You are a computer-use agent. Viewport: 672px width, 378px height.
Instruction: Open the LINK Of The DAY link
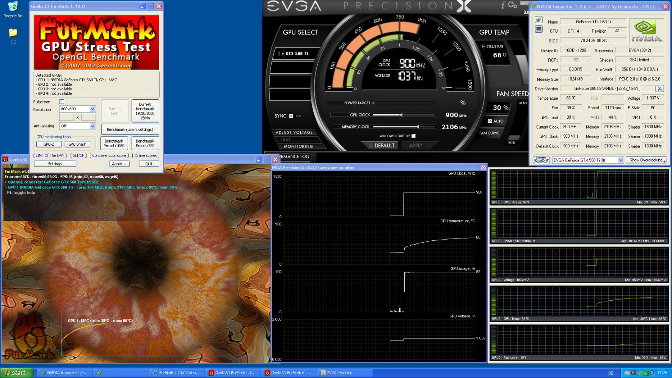(50, 155)
